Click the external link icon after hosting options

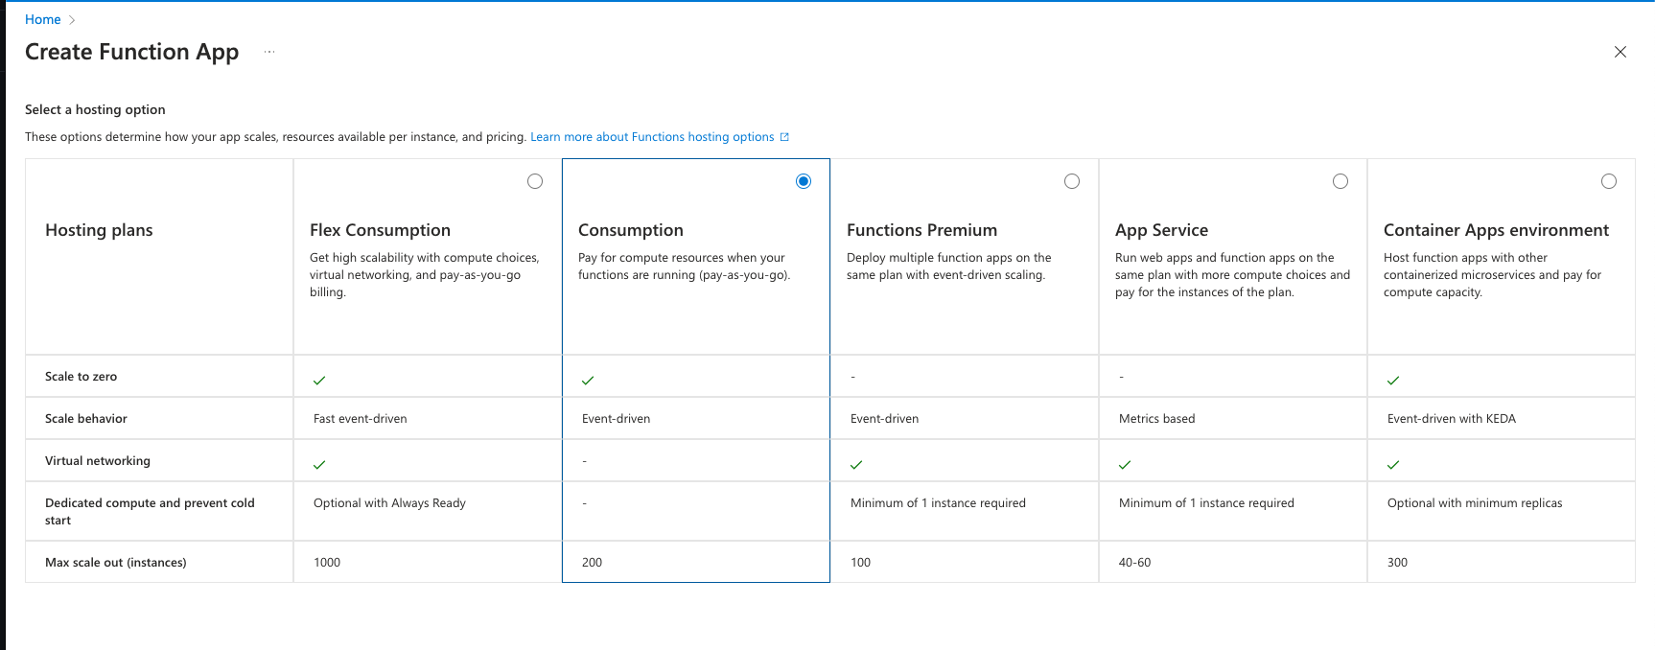[x=784, y=137]
